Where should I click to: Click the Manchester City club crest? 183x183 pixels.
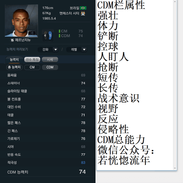pyautogui.click(x=83, y=13)
